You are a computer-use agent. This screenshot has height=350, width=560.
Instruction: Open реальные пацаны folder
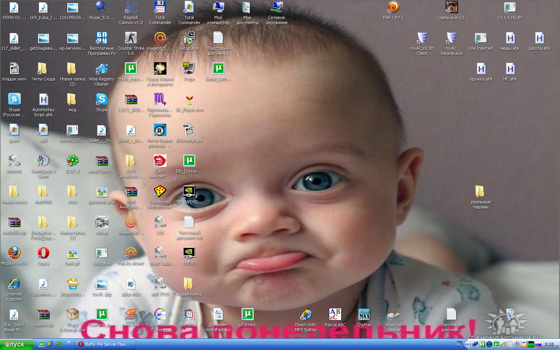[481, 197]
